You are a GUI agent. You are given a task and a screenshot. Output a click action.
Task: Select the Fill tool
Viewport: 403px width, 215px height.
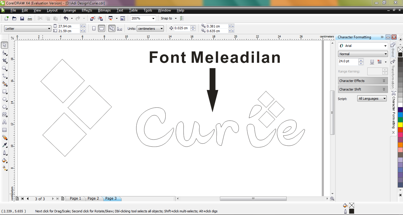coord(4,160)
